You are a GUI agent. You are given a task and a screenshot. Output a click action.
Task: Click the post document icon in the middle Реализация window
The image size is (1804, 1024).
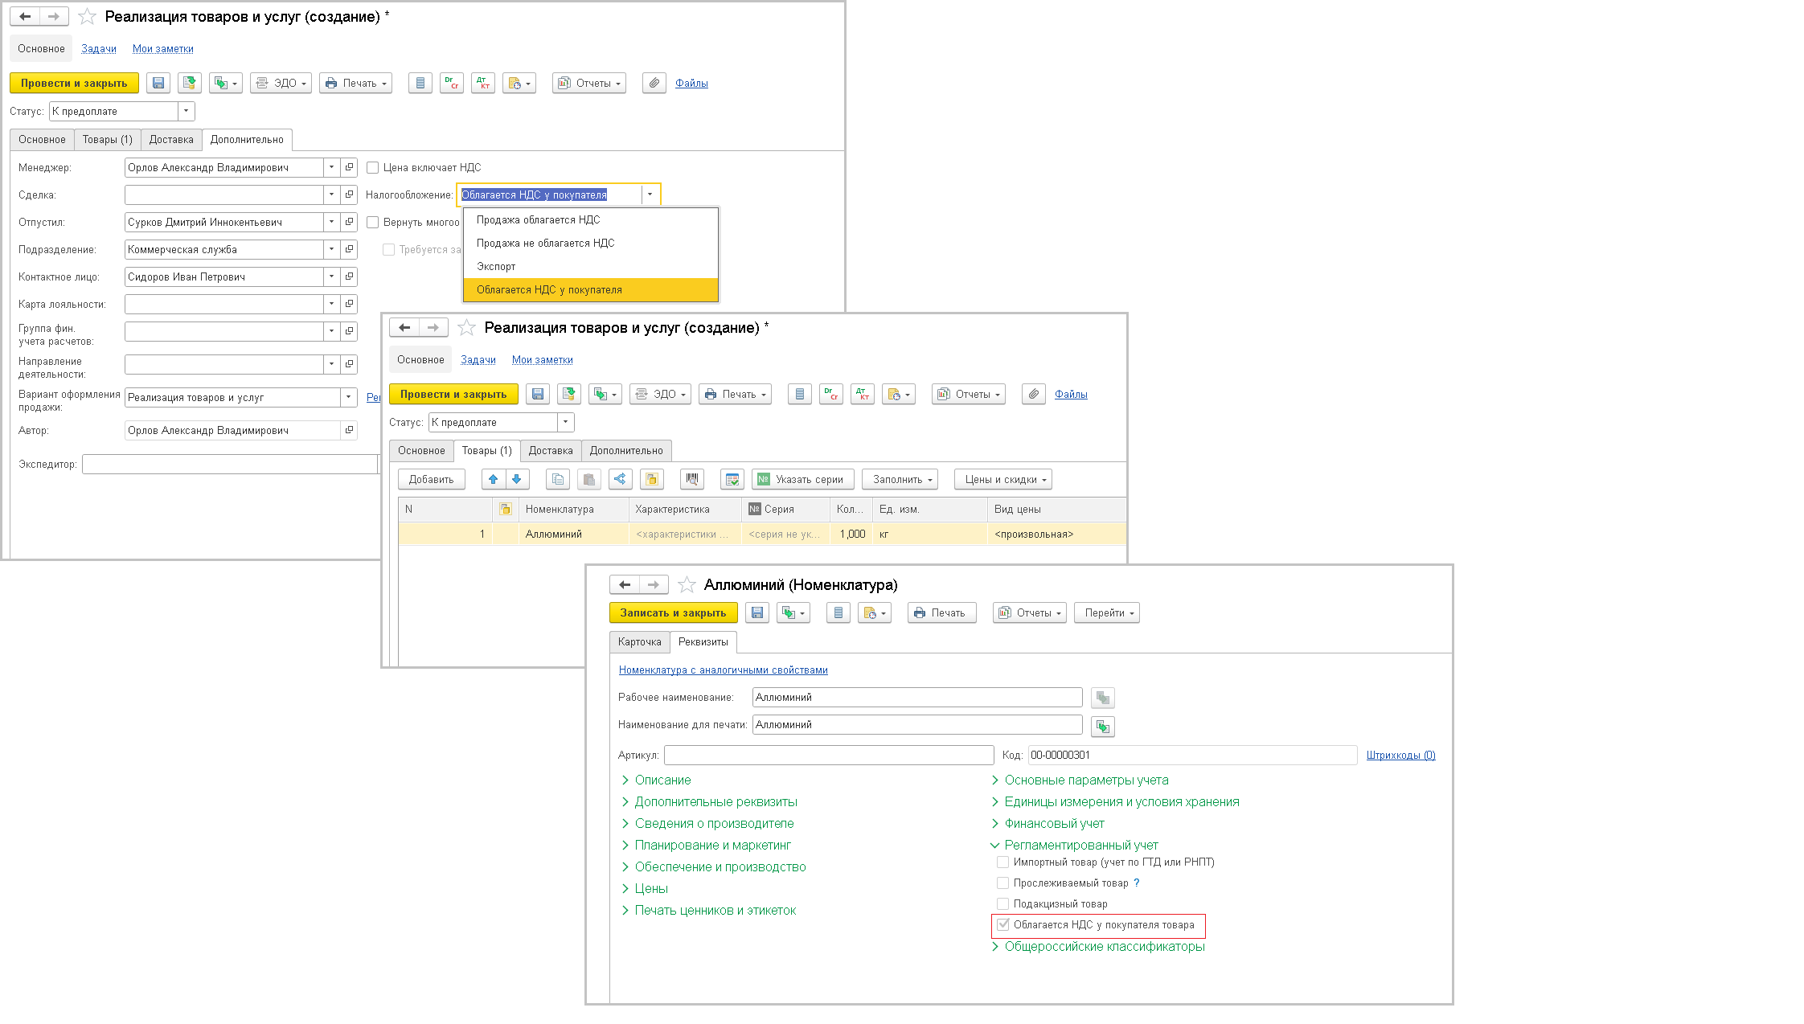tap(569, 395)
